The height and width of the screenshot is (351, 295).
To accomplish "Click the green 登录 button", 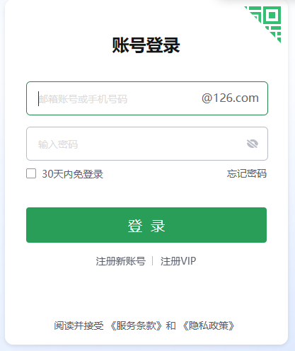I will pos(146,225).
